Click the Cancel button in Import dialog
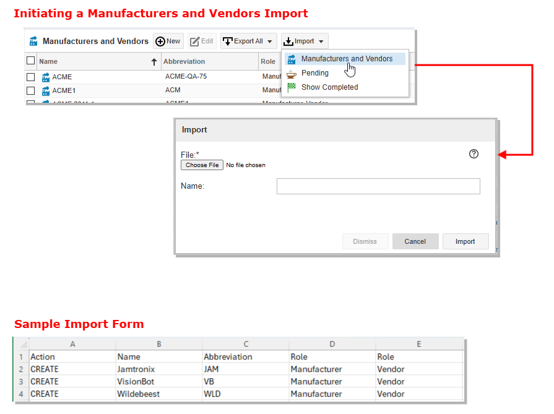The width and height of the screenshot is (554, 414). (415, 241)
